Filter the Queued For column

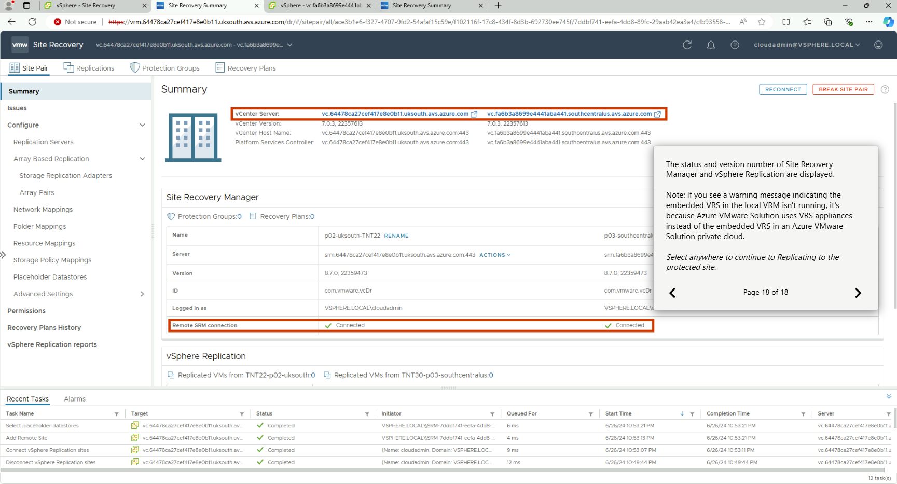[x=591, y=414]
